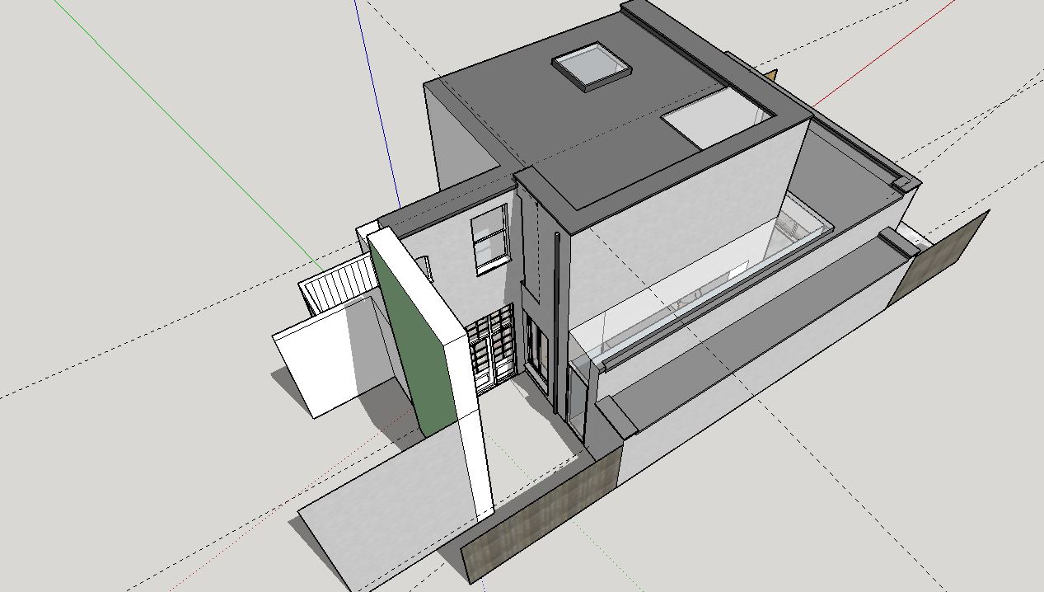Click the narrow door beside the drainpipe

(x=537, y=350)
